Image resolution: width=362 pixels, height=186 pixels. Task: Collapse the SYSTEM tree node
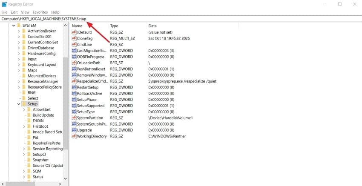[14, 26]
